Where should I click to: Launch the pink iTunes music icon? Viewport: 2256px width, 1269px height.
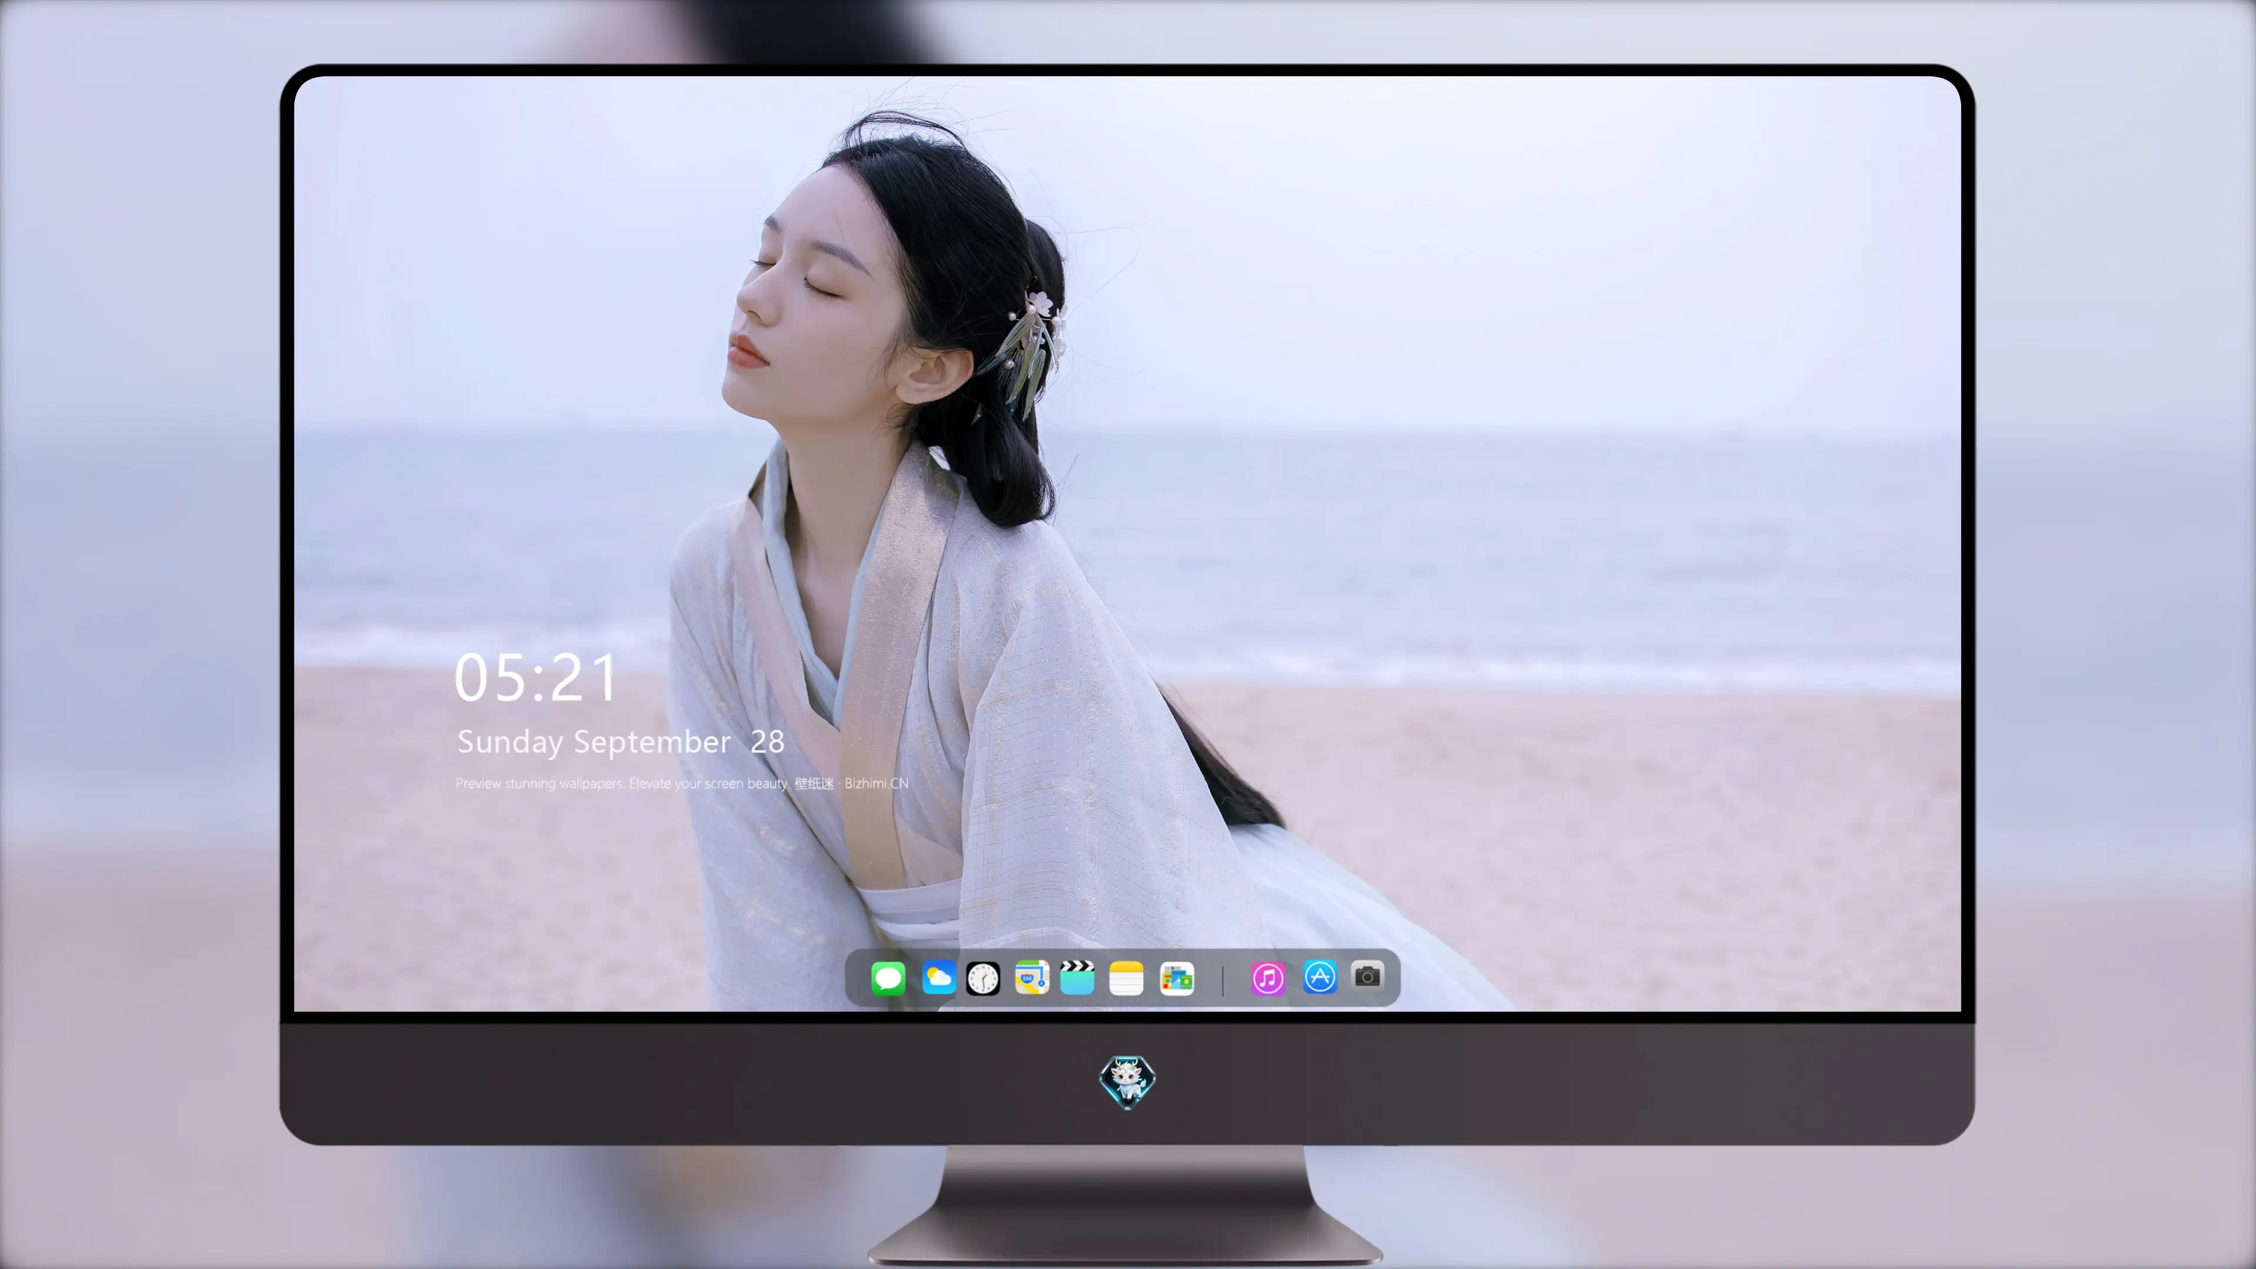click(x=1267, y=978)
